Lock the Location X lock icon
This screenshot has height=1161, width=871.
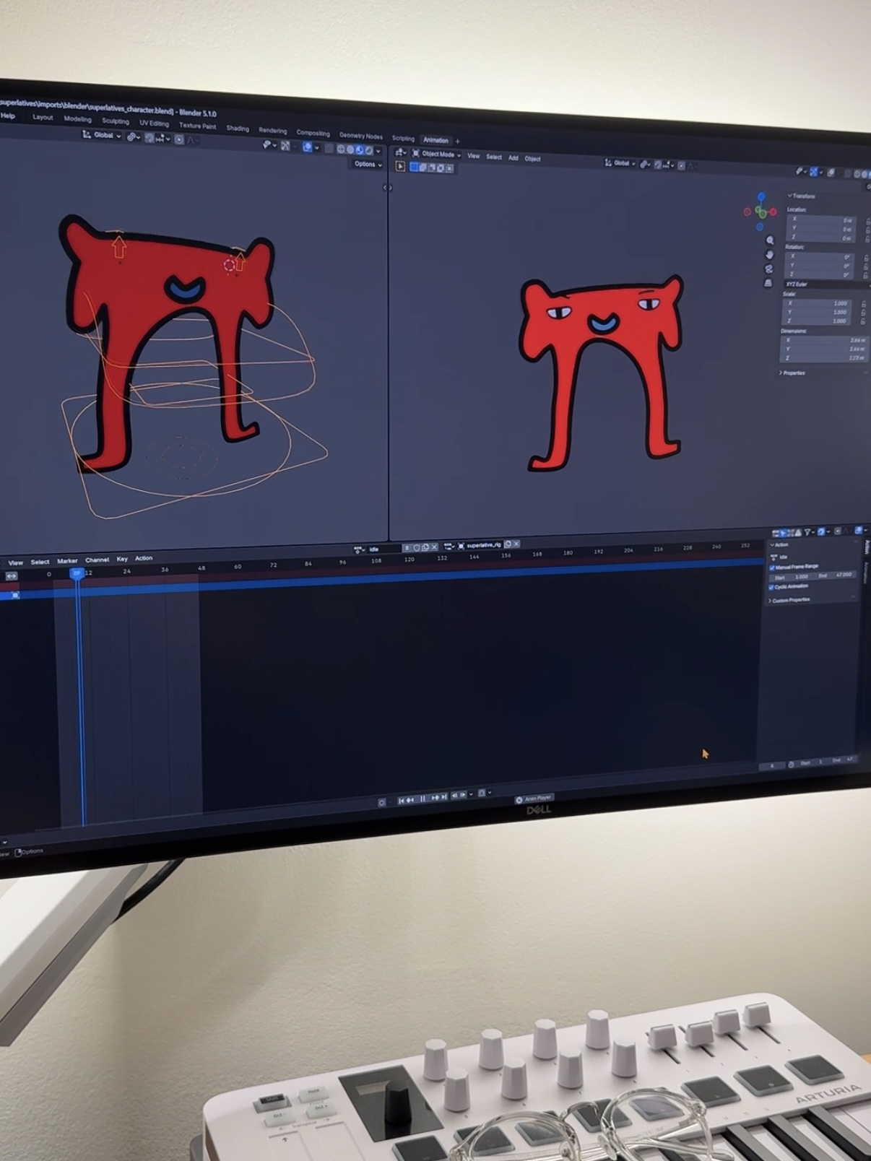click(867, 221)
